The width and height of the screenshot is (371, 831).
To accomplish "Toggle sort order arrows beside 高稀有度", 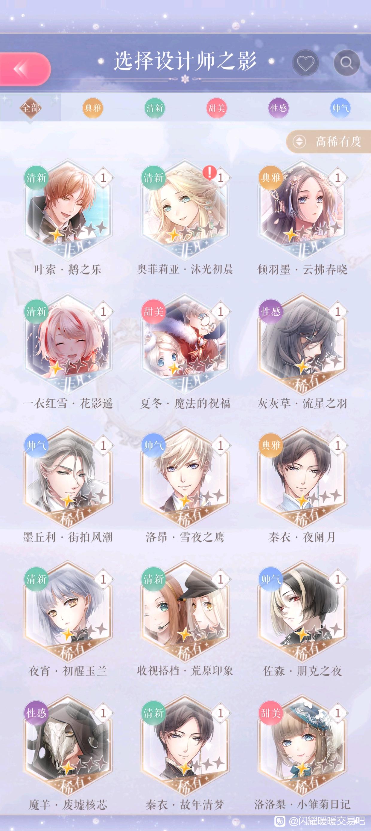I will pyautogui.click(x=299, y=141).
